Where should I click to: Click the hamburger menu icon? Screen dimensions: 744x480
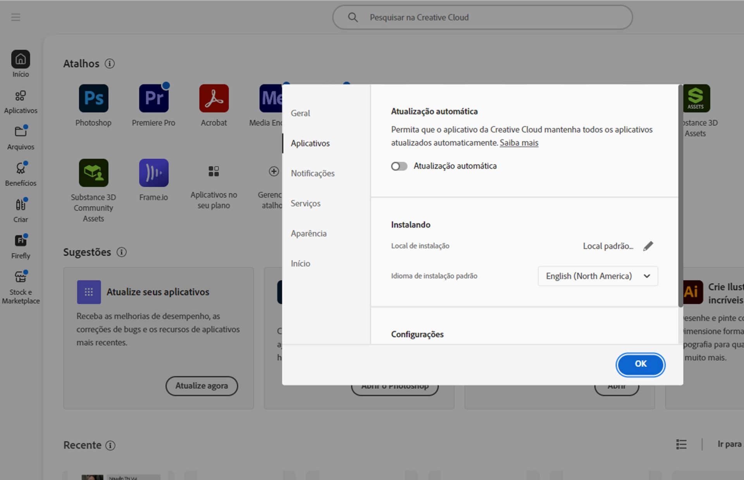15,17
